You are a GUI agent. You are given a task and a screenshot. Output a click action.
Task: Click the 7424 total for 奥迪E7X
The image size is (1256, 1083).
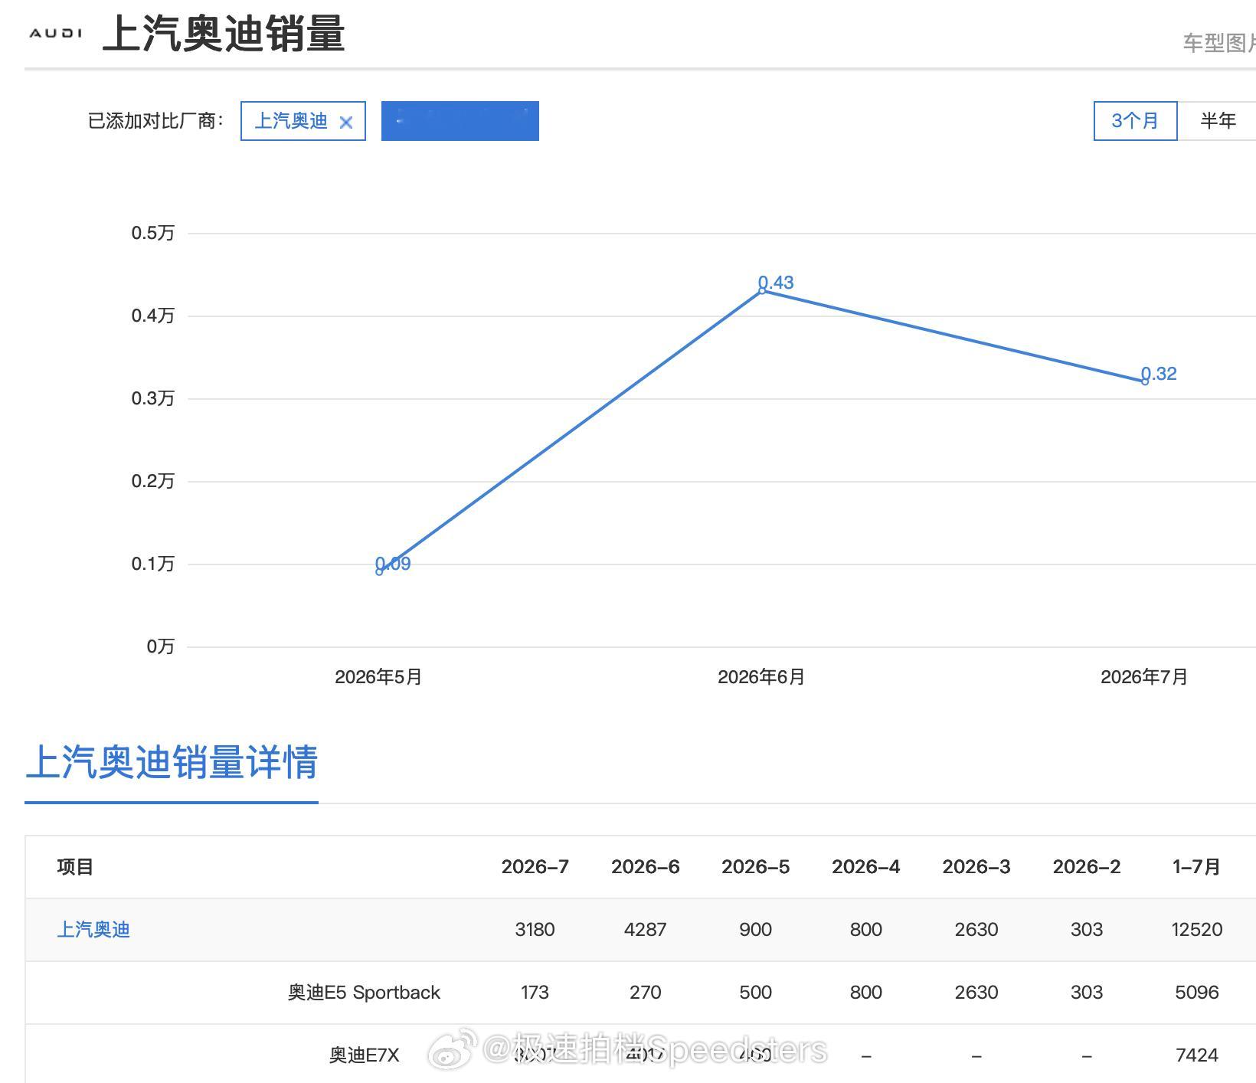tap(1197, 1055)
